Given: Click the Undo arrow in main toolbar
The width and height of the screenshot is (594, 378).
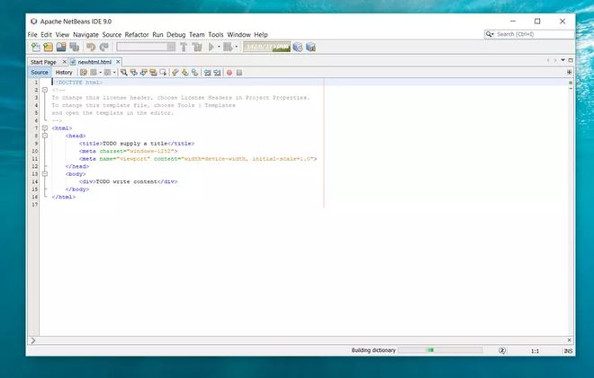Looking at the screenshot, I should [x=91, y=48].
